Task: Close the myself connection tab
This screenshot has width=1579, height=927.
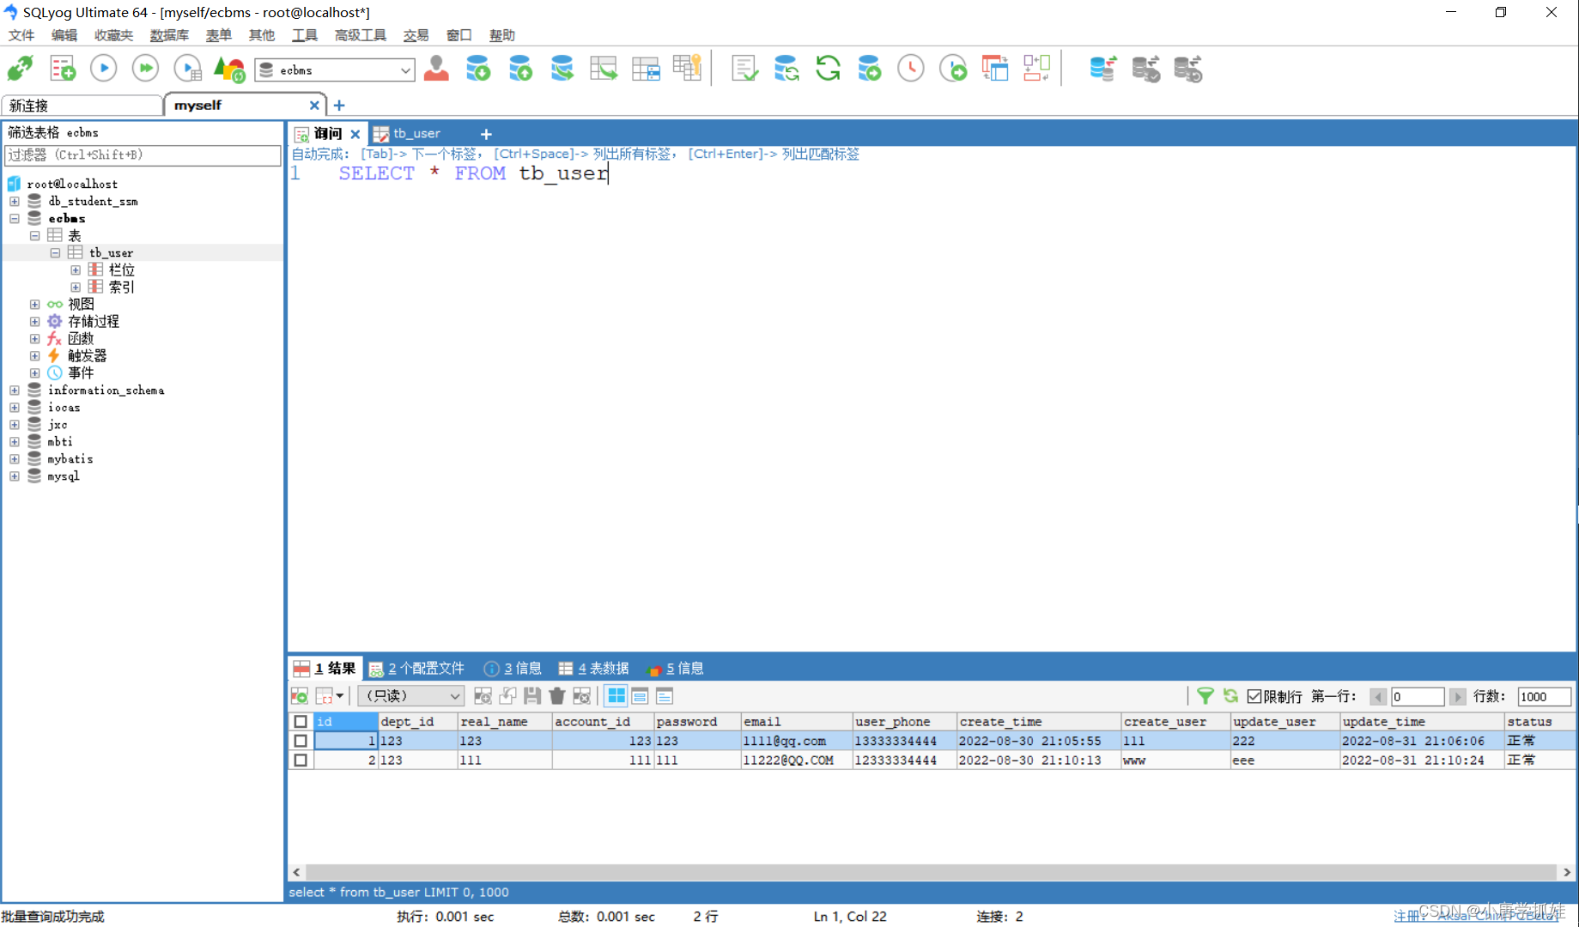Action: (314, 106)
